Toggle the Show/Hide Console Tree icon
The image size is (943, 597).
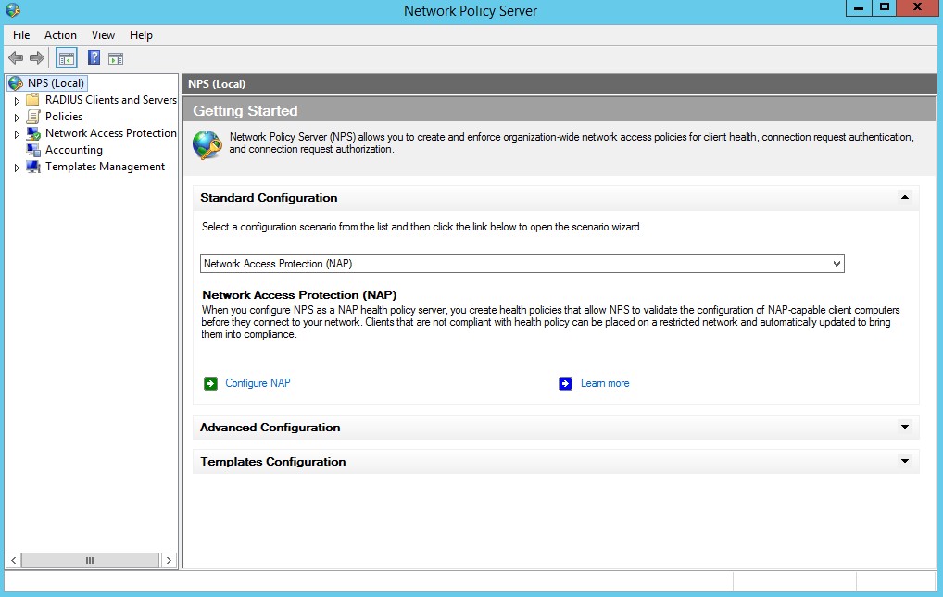(x=66, y=58)
